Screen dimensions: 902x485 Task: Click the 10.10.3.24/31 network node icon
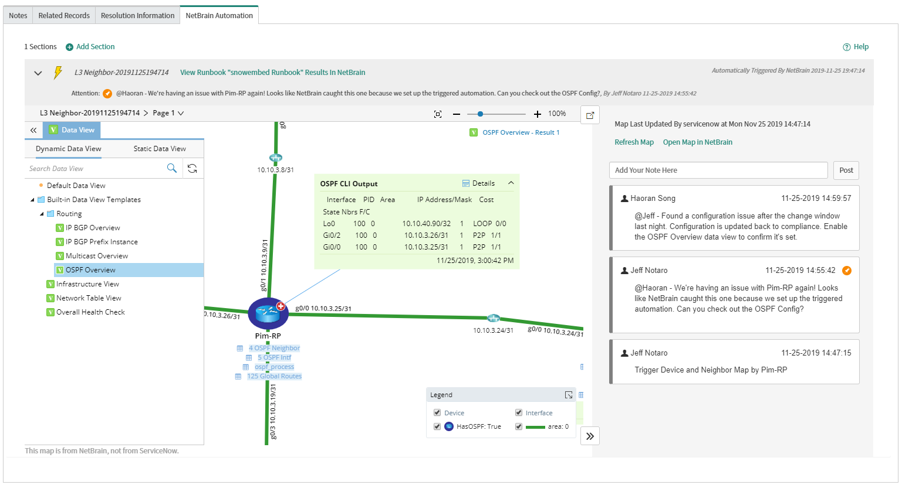tap(494, 318)
